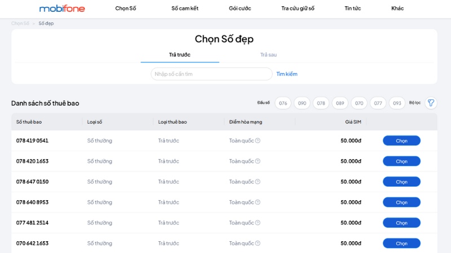
Task: Open the Gói cước navigation menu
Action: pos(240,8)
